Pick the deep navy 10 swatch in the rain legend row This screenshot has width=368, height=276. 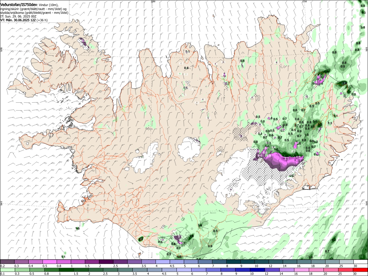(x=257, y=270)
